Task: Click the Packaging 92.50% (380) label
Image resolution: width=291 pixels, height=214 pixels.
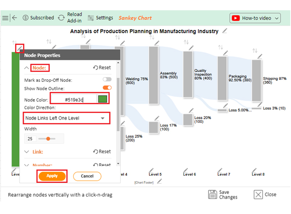Action: point(240,78)
